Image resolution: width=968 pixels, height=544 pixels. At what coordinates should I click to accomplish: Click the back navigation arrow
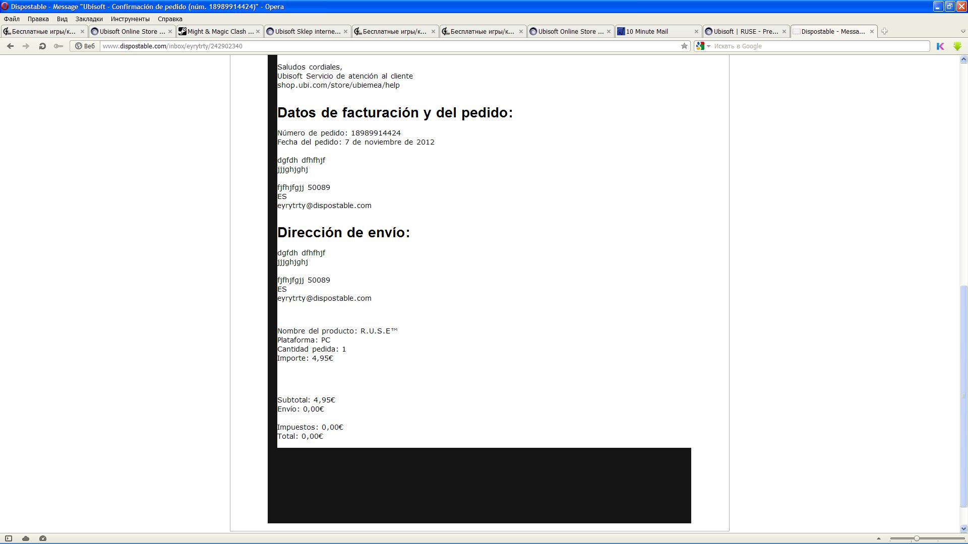tap(10, 46)
